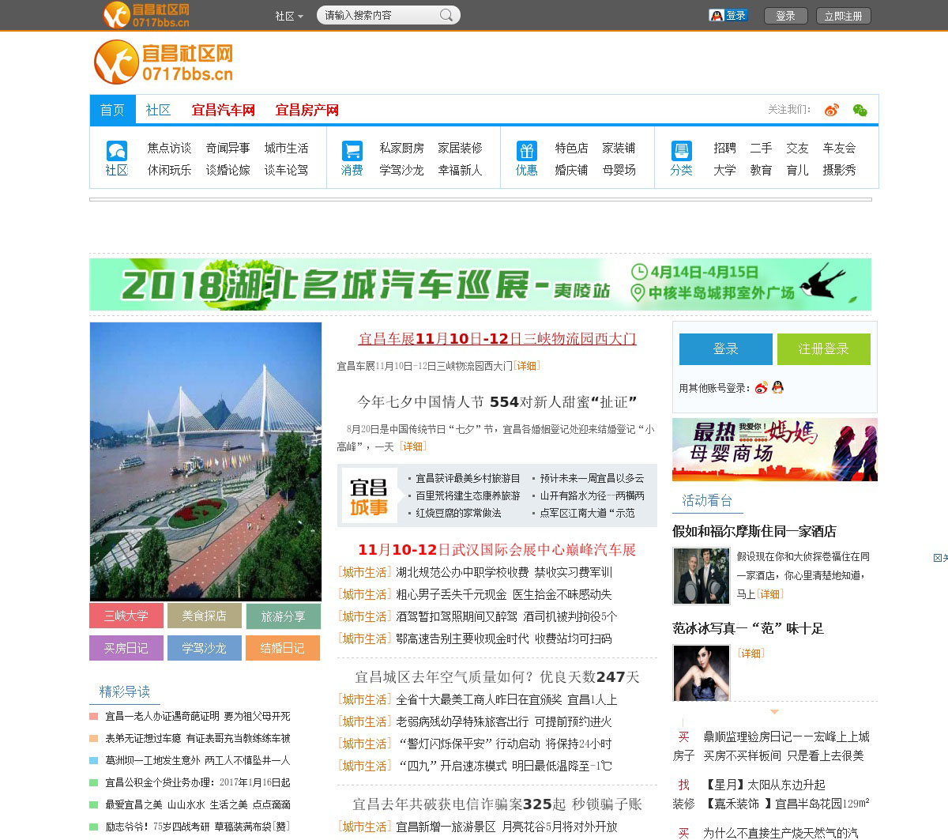948x840 pixels.
Task: Open the 母婴场 link
Action: (619, 170)
